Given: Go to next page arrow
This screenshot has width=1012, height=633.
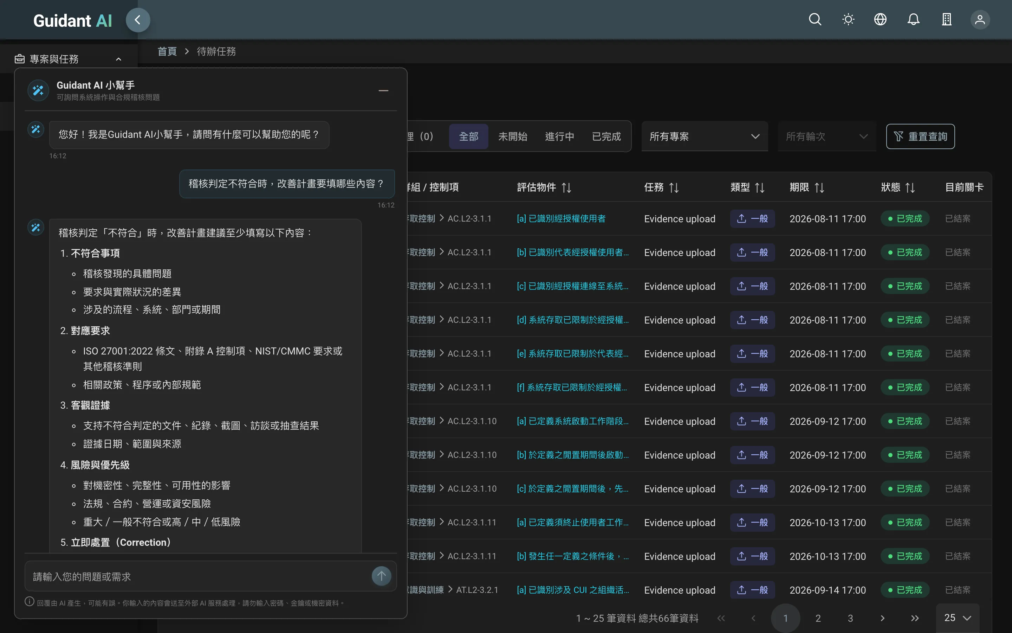Looking at the screenshot, I should [x=882, y=618].
